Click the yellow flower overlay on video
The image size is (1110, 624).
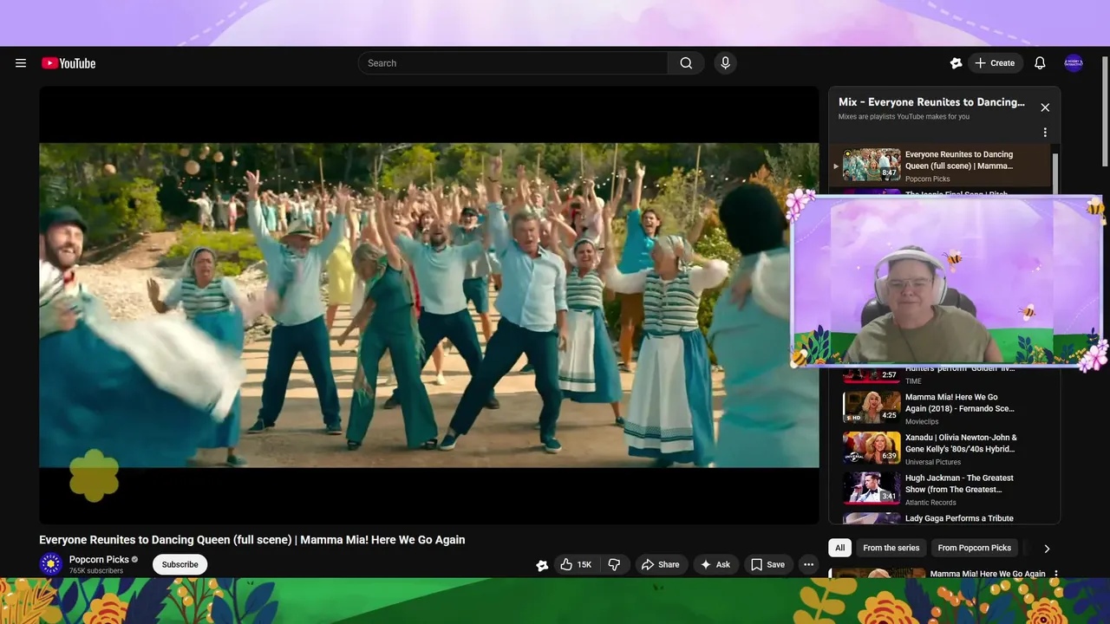point(94,475)
